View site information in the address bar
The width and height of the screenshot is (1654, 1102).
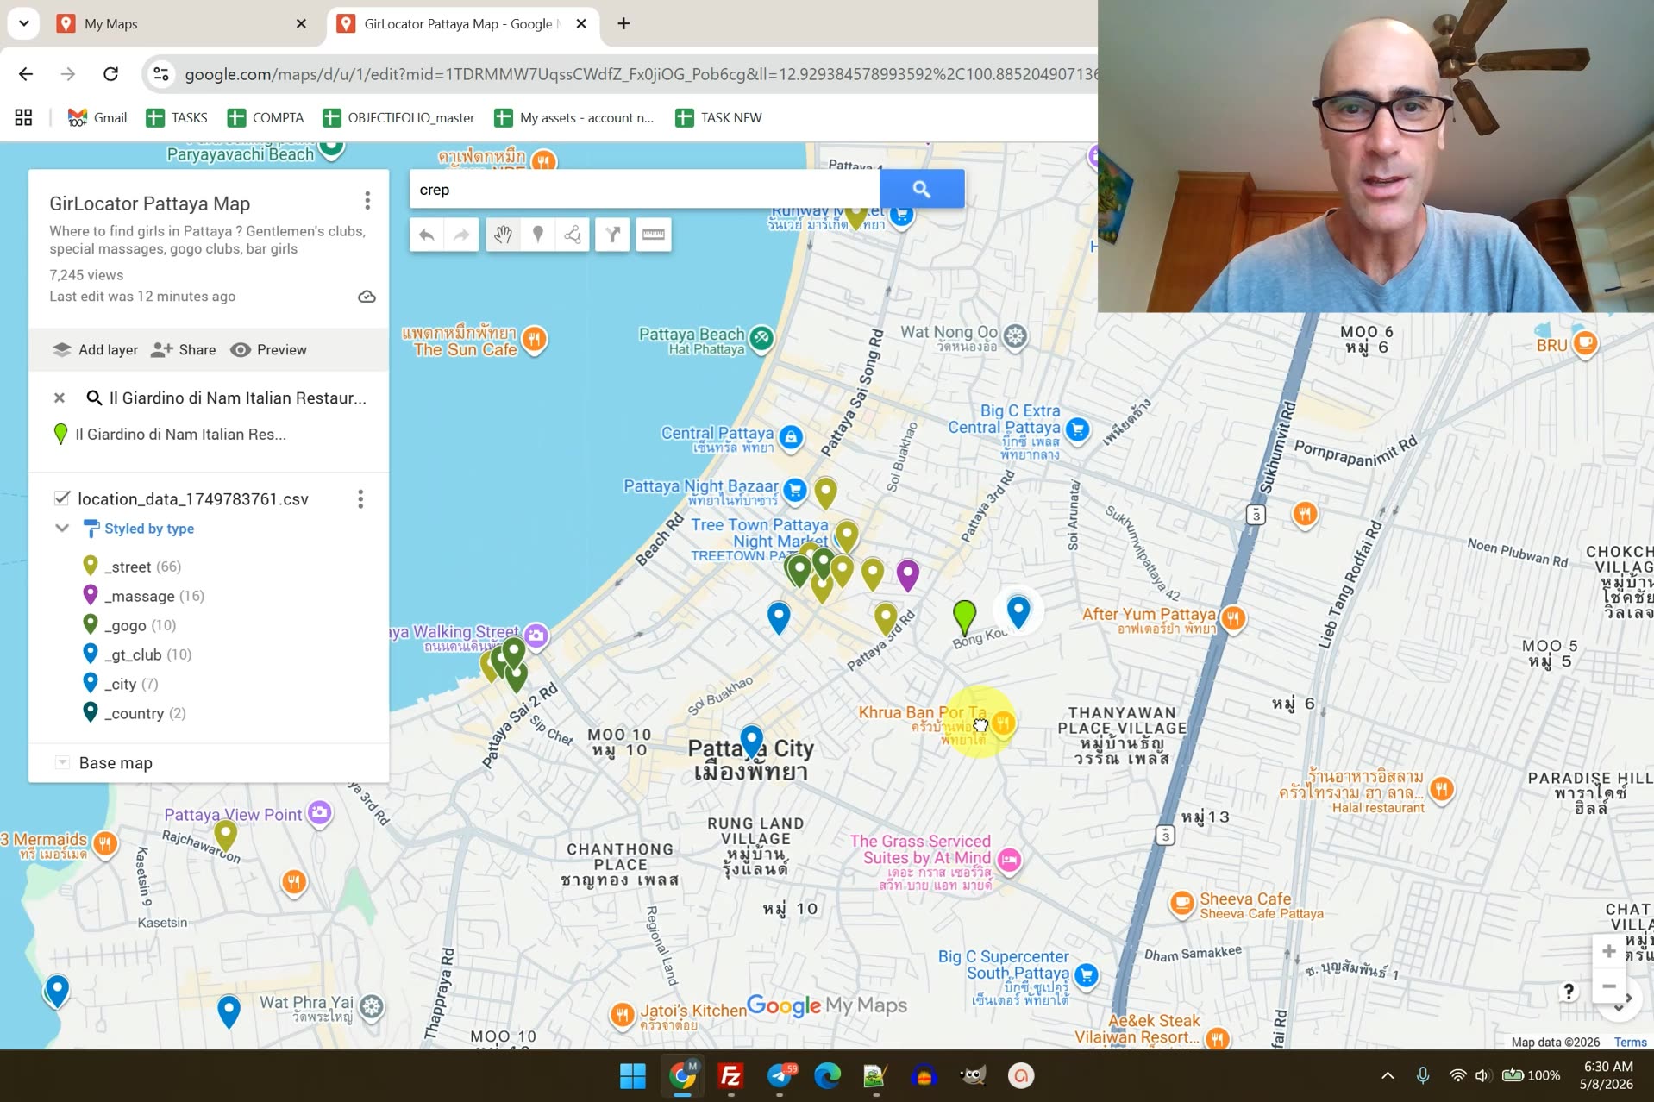161,74
